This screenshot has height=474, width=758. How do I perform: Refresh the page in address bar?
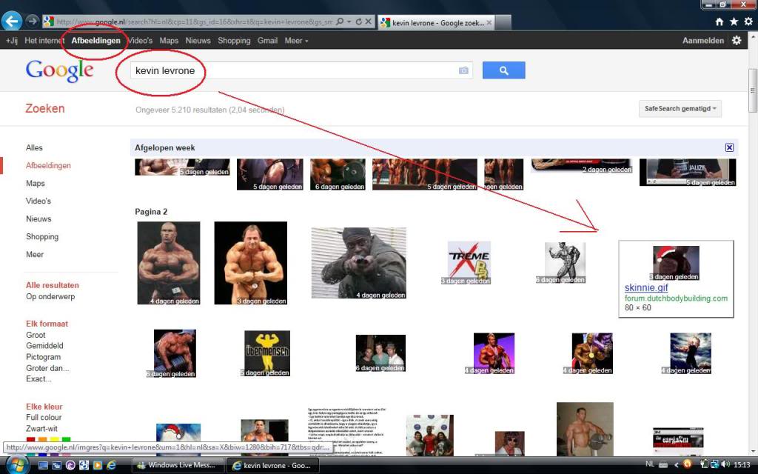(359, 21)
